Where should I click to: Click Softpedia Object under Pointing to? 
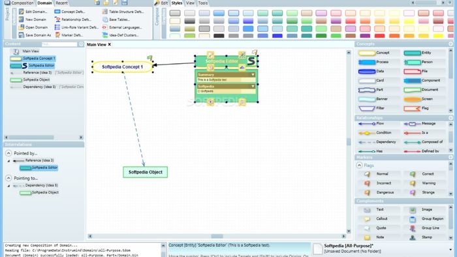click(39, 192)
